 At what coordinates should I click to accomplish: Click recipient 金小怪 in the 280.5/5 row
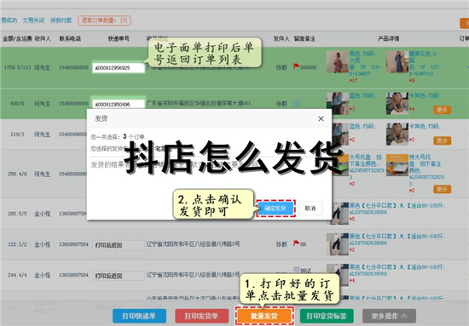42,214
